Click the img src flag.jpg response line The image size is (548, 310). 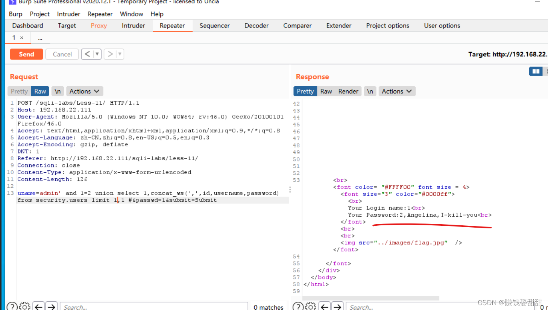tap(401, 243)
